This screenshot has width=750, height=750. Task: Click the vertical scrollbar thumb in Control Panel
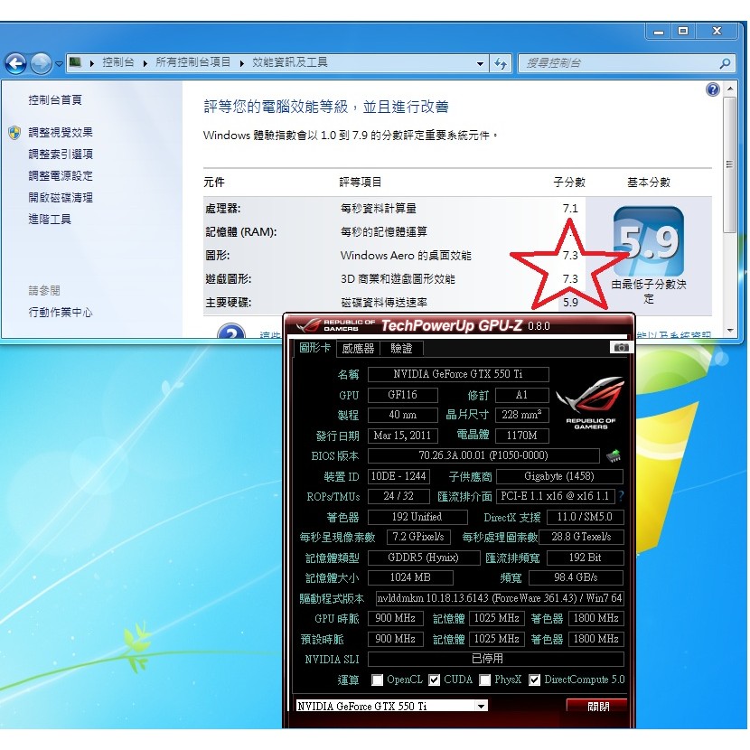(x=730, y=165)
